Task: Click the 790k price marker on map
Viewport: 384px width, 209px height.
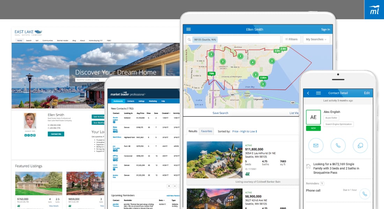Action: click(x=211, y=73)
